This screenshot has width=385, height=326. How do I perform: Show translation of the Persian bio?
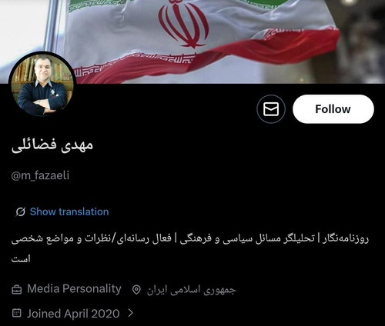click(x=69, y=211)
